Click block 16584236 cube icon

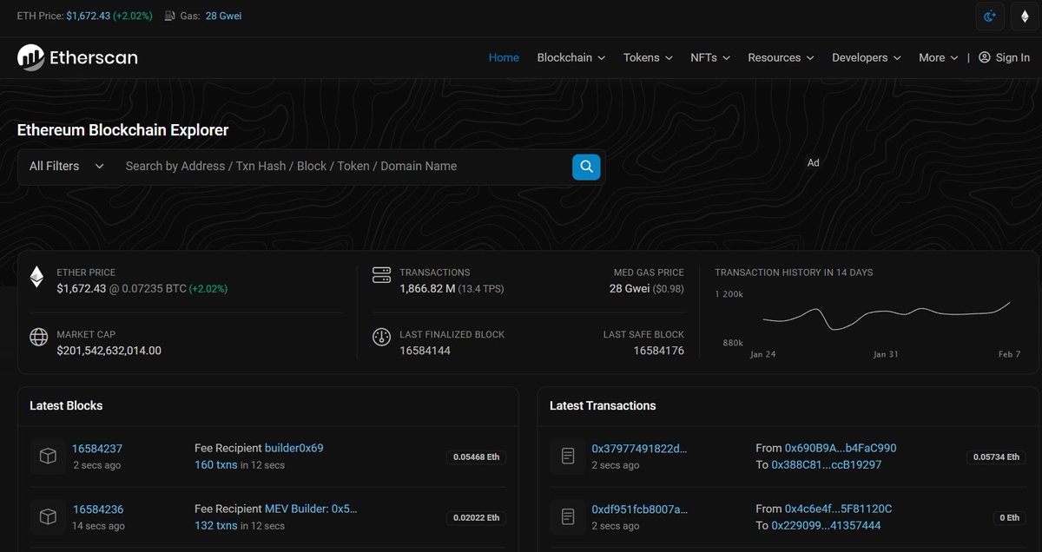[x=48, y=517]
